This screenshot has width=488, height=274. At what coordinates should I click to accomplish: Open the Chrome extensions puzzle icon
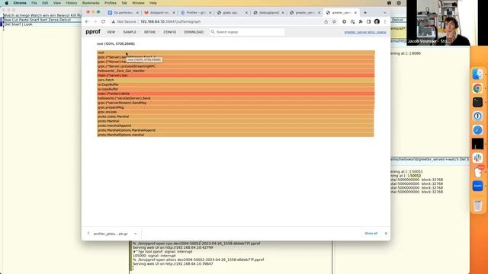(x=361, y=22)
